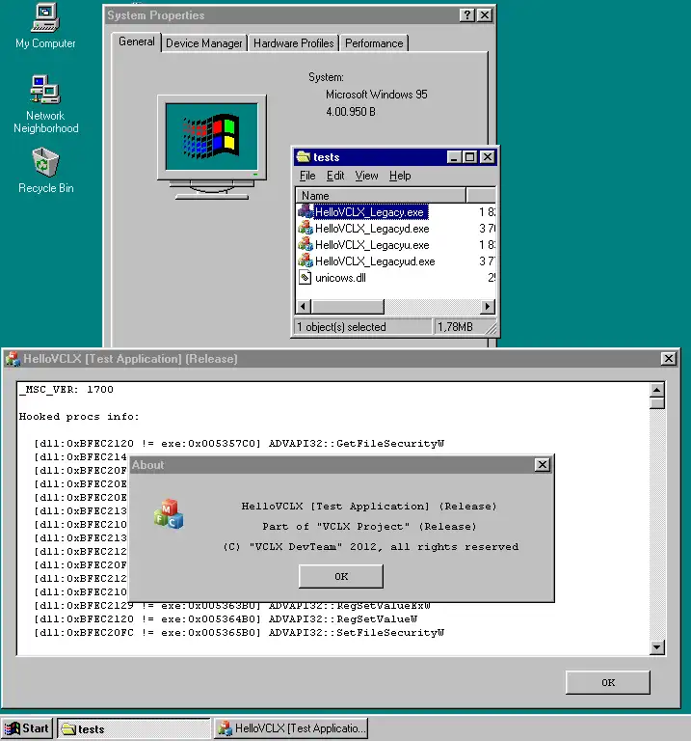Click the ADVAPI32::RegSetValueW log line
The image size is (691, 741).
(x=226, y=619)
